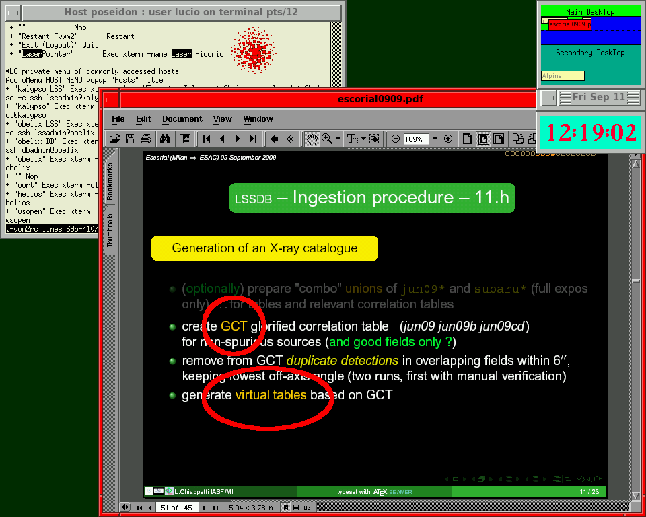Click the PDF horizontal scrollbar left arrow
The height and width of the screenshot is (517, 646).
coord(320,507)
